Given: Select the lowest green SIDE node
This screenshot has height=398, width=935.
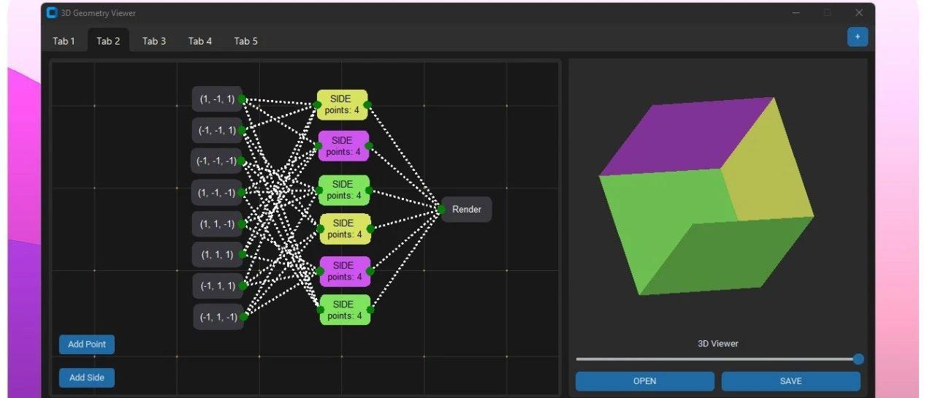Looking at the screenshot, I should [345, 310].
